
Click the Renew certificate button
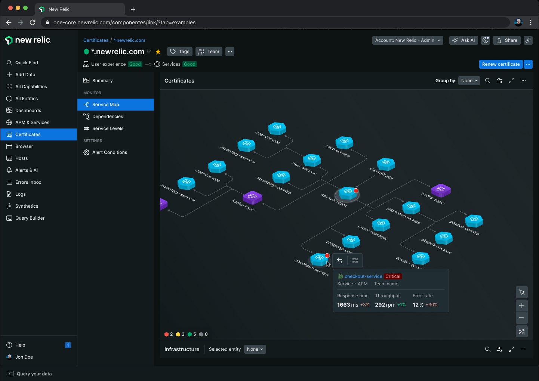(x=501, y=64)
